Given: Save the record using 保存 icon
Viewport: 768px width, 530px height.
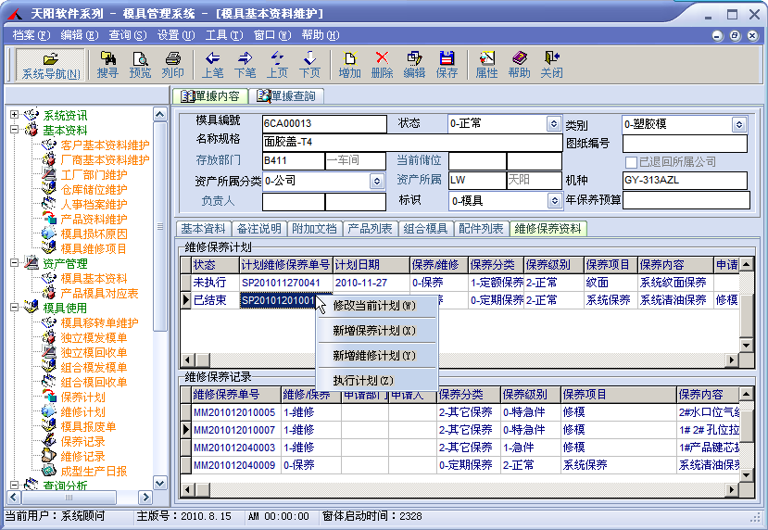Looking at the screenshot, I should point(447,64).
